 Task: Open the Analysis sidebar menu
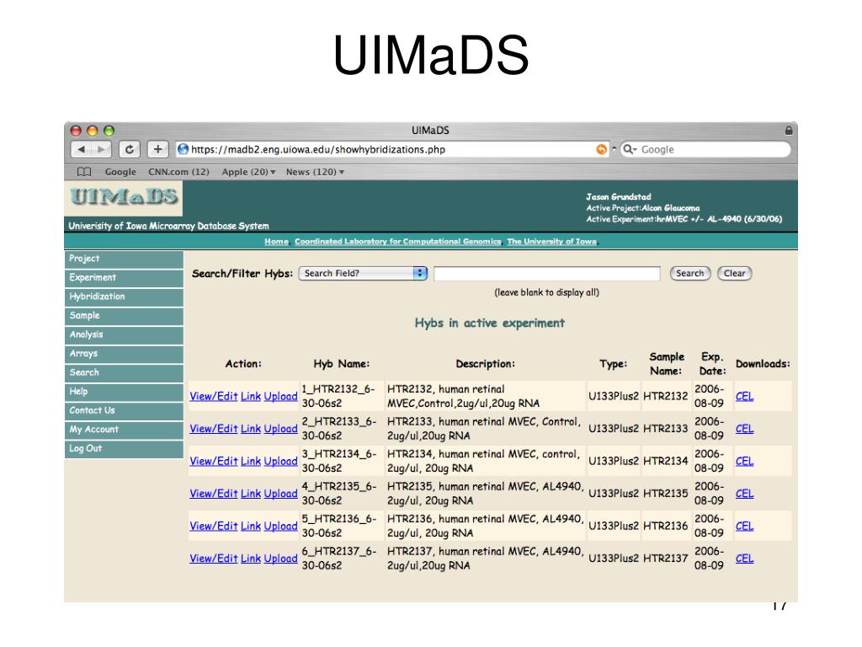[124, 334]
